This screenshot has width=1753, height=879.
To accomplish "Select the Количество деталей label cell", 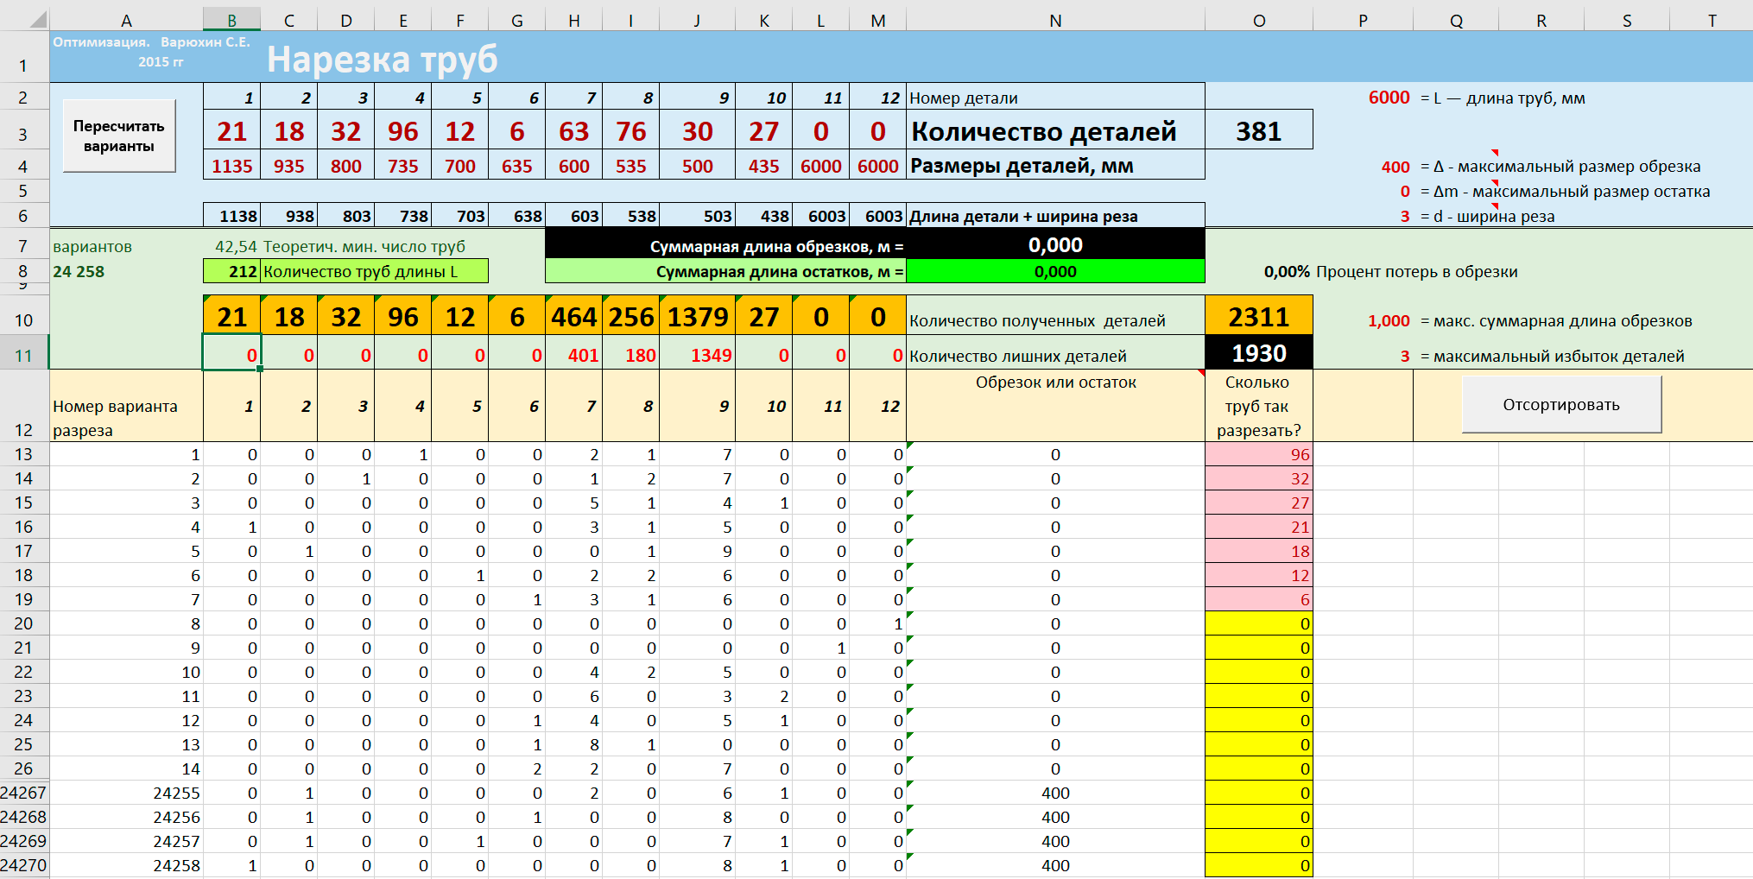I will tap(1055, 130).
